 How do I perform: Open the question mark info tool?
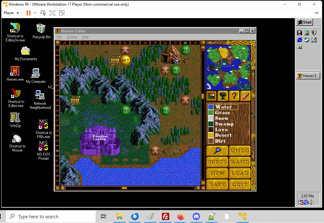click(234, 96)
